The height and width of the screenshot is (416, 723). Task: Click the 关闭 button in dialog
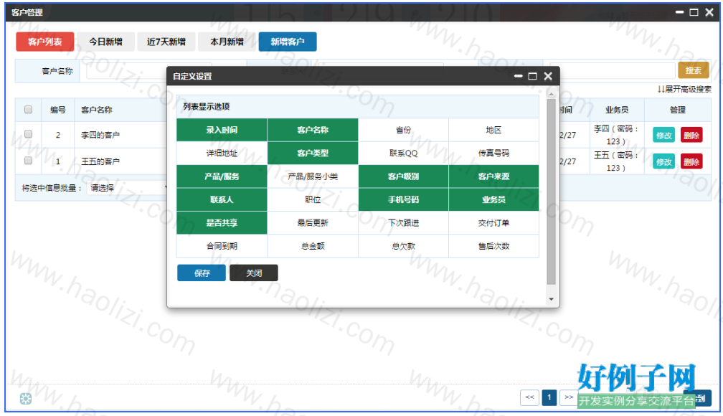[x=254, y=273]
